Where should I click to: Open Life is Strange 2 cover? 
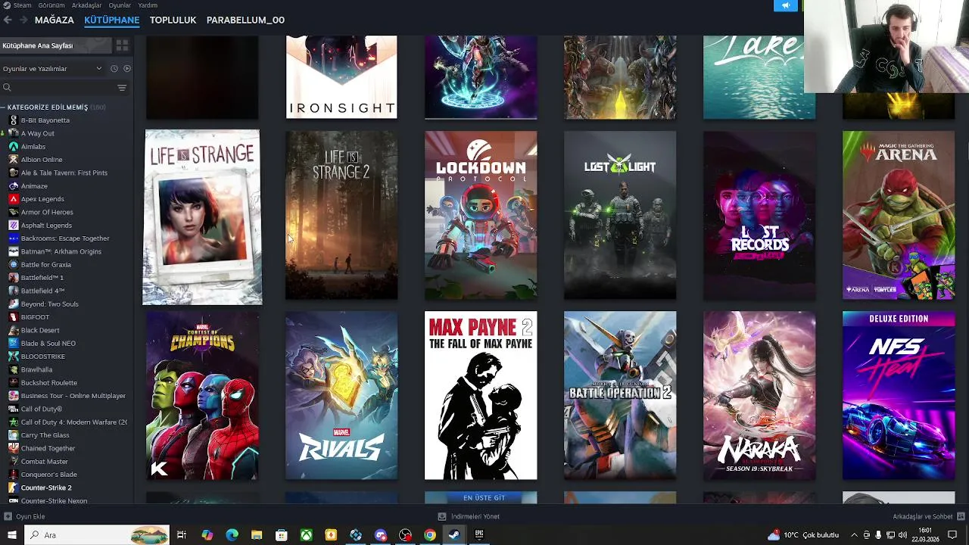point(341,215)
